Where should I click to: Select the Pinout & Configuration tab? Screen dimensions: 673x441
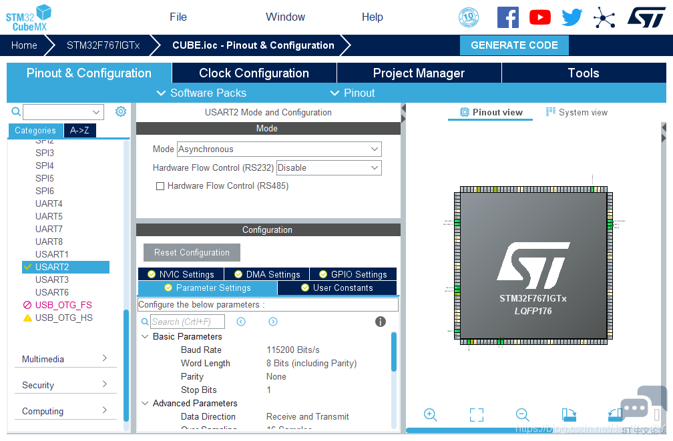click(89, 73)
